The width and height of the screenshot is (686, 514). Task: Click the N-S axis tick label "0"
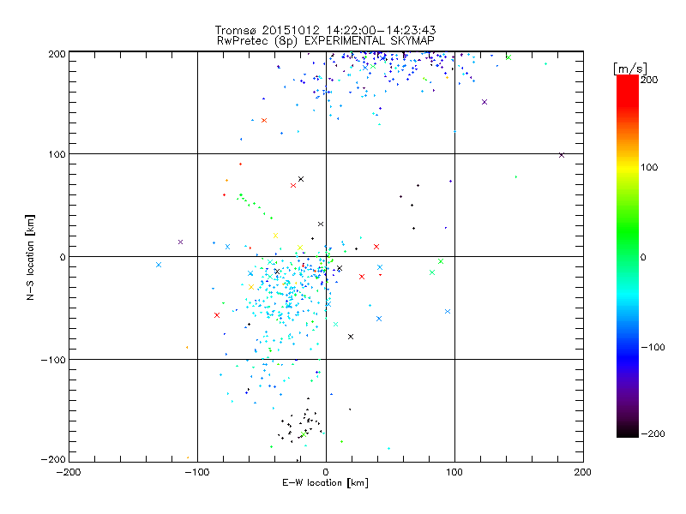pyautogui.click(x=63, y=257)
